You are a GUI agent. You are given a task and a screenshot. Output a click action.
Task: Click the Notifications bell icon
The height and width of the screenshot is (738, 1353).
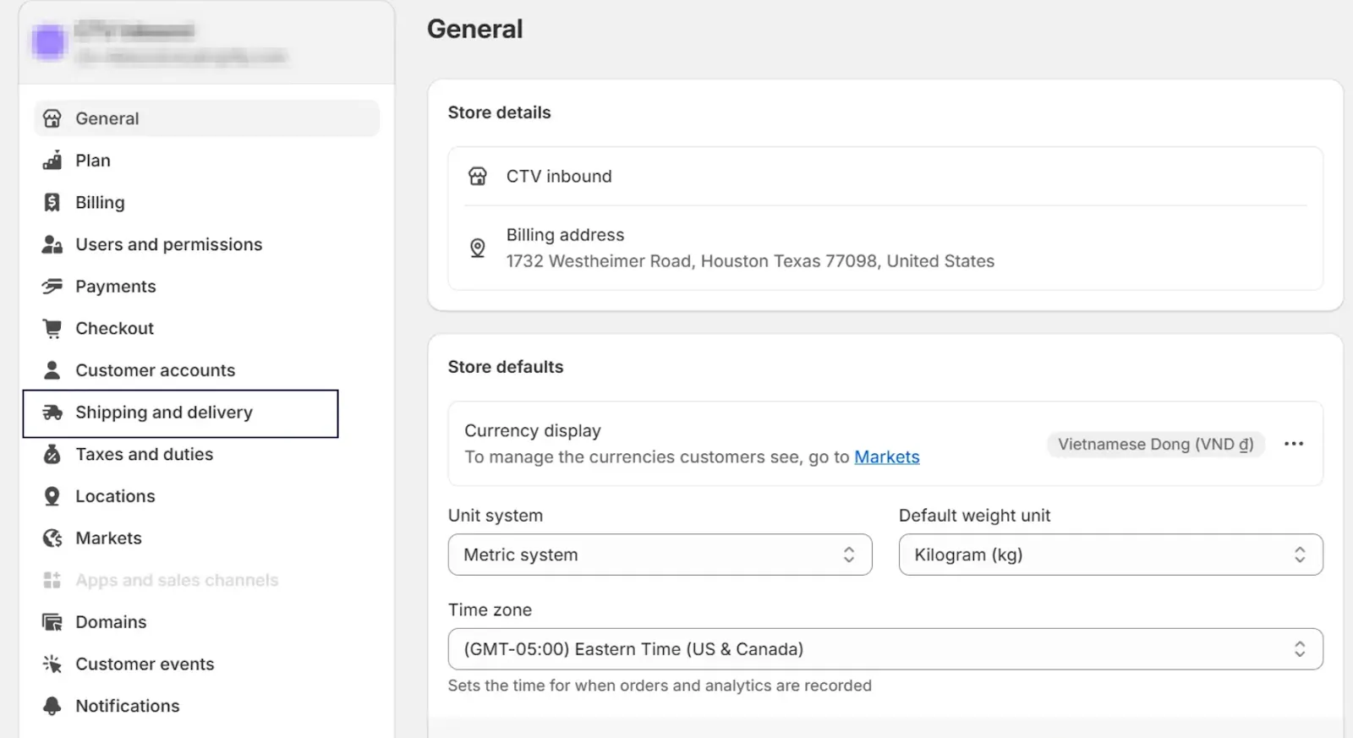pos(52,706)
